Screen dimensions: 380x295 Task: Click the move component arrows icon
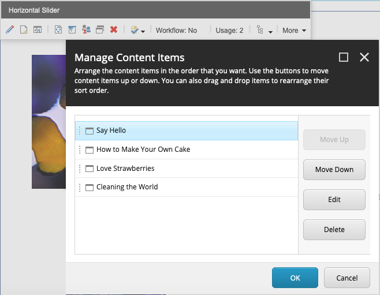[x=58, y=29]
